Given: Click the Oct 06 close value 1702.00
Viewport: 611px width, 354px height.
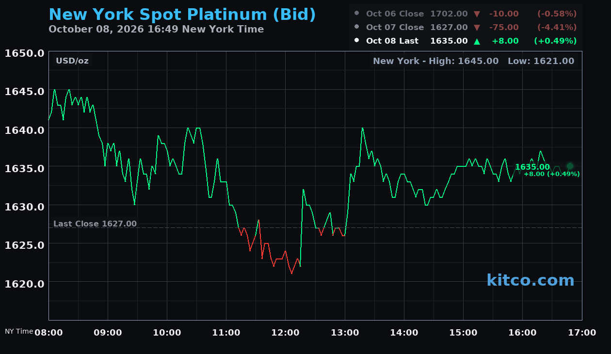Looking at the screenshot, I should 449,14.
